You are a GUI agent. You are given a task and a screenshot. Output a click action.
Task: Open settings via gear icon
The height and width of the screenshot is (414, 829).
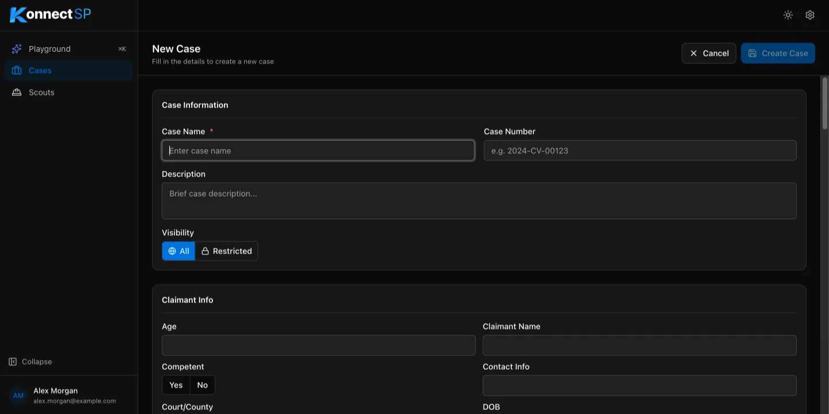point(810,15)
